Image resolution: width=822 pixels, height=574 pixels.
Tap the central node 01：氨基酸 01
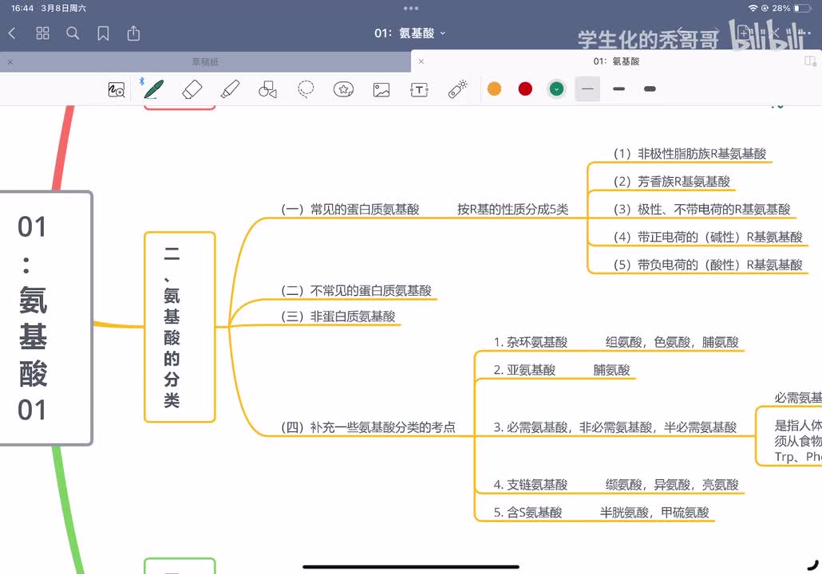[46, 318]
